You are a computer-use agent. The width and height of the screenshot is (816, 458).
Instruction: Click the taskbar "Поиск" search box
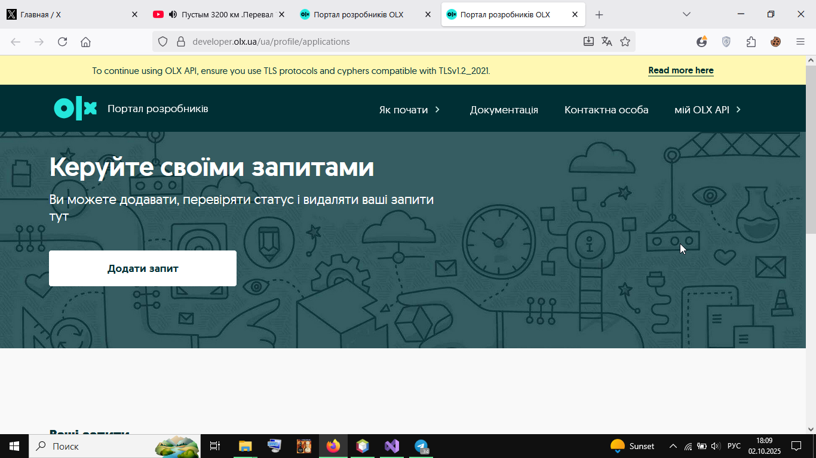point(115,446)
